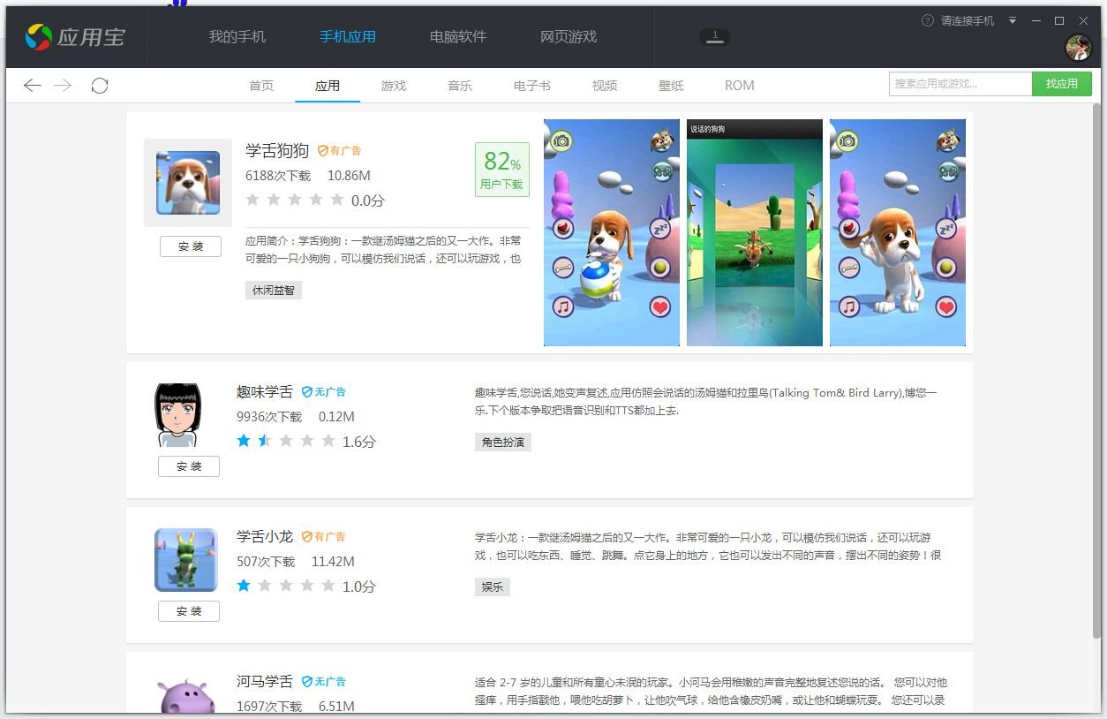Switch to the 电脑软件 tab

(457, 37)
